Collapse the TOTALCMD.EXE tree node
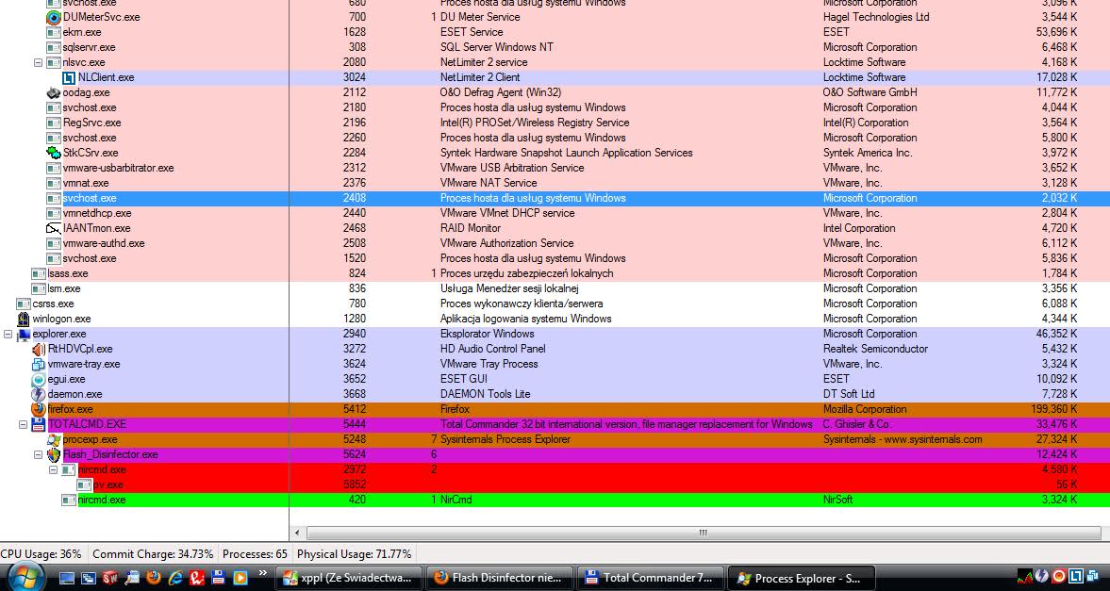The width and height of the screenshot is (1110, 591). click(23, 425)
